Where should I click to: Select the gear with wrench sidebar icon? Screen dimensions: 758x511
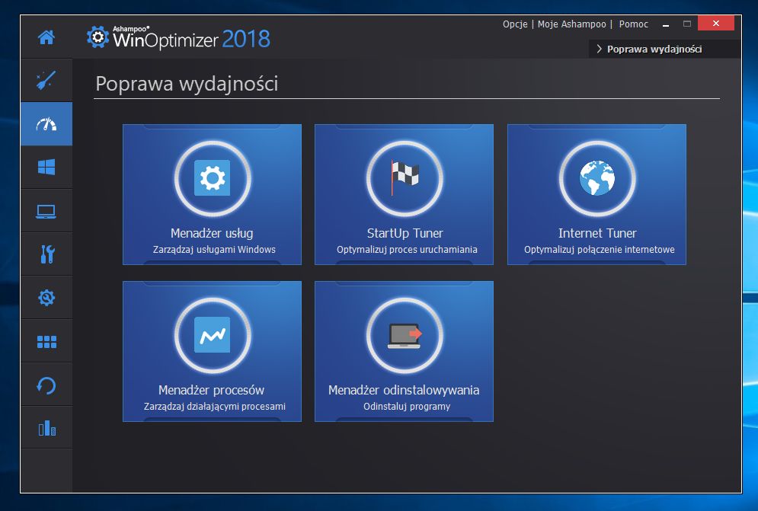pos(46,297)
